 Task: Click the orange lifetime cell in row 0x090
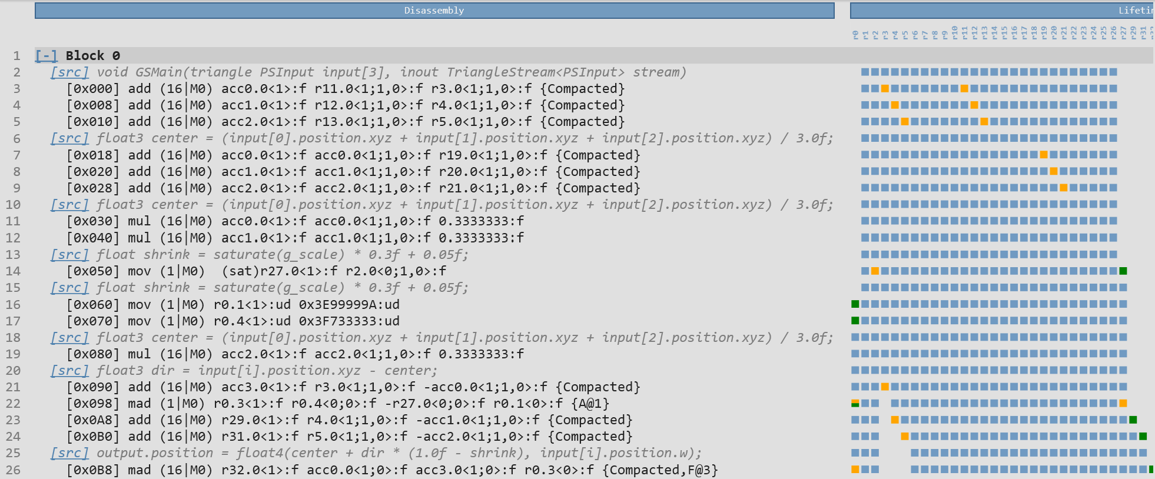885,387
